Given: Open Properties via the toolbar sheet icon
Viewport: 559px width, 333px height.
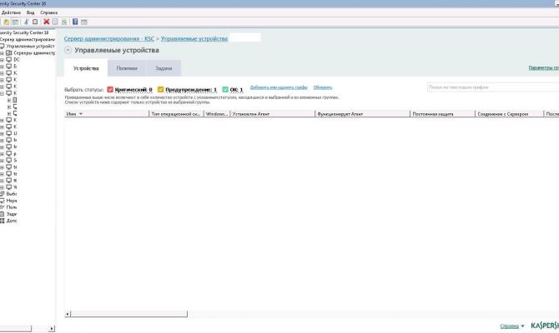Looking at the screenshot, I should (55, 22).
